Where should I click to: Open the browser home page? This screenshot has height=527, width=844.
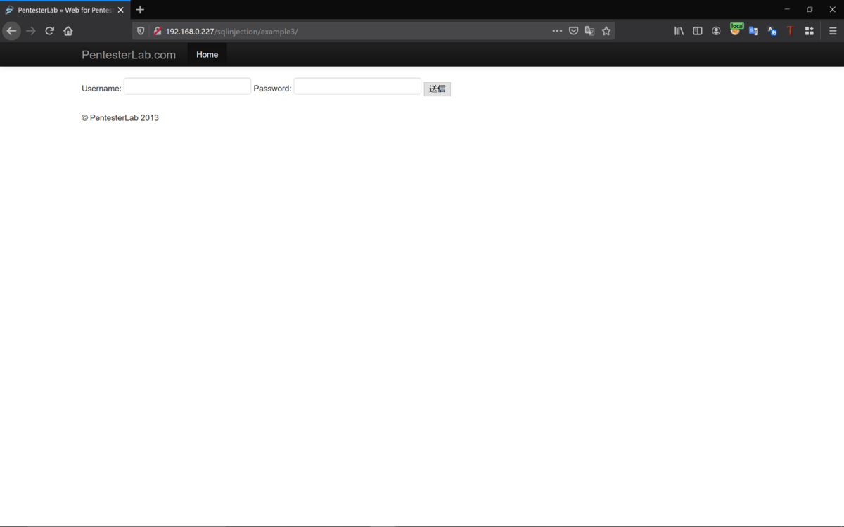68,31
